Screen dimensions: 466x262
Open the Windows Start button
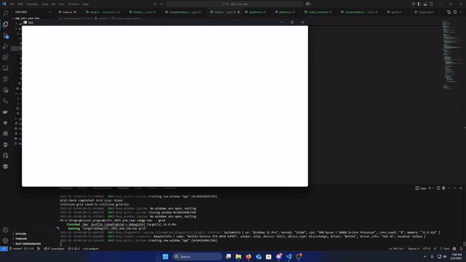165,257
